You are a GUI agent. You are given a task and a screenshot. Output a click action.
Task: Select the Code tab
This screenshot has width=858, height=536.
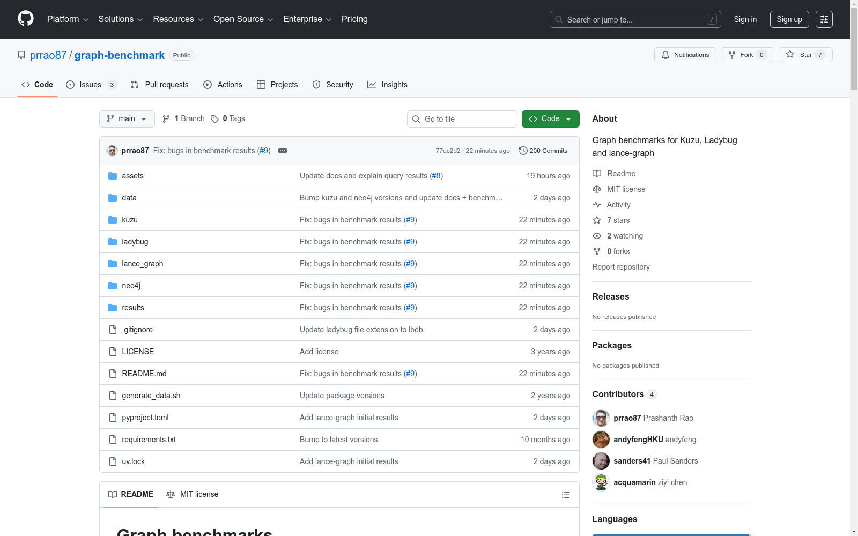click(x=38, y=85)
